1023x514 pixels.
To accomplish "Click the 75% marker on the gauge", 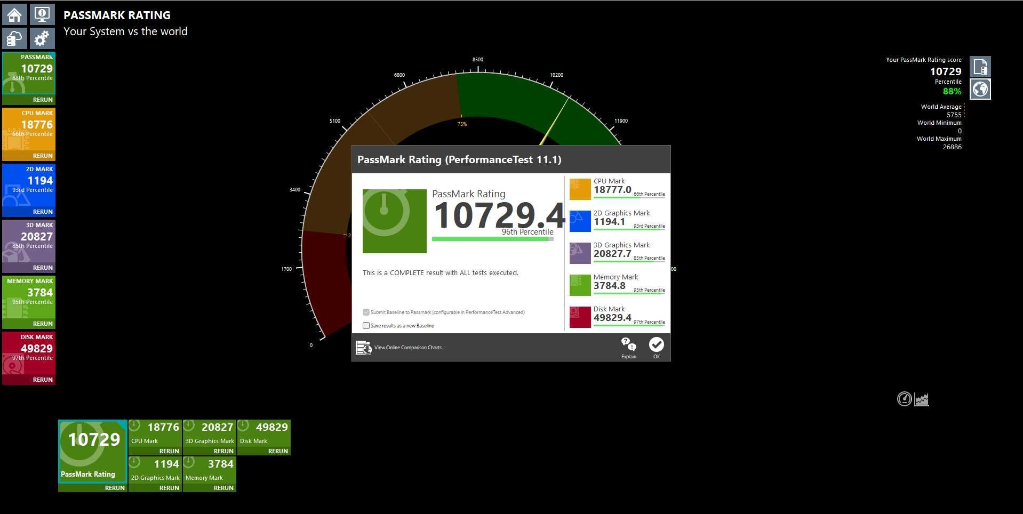I will coord(462,124).
